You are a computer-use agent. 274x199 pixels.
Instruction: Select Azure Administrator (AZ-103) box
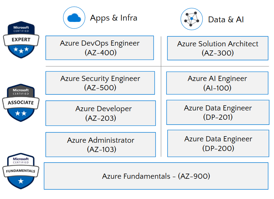(100, 144)
